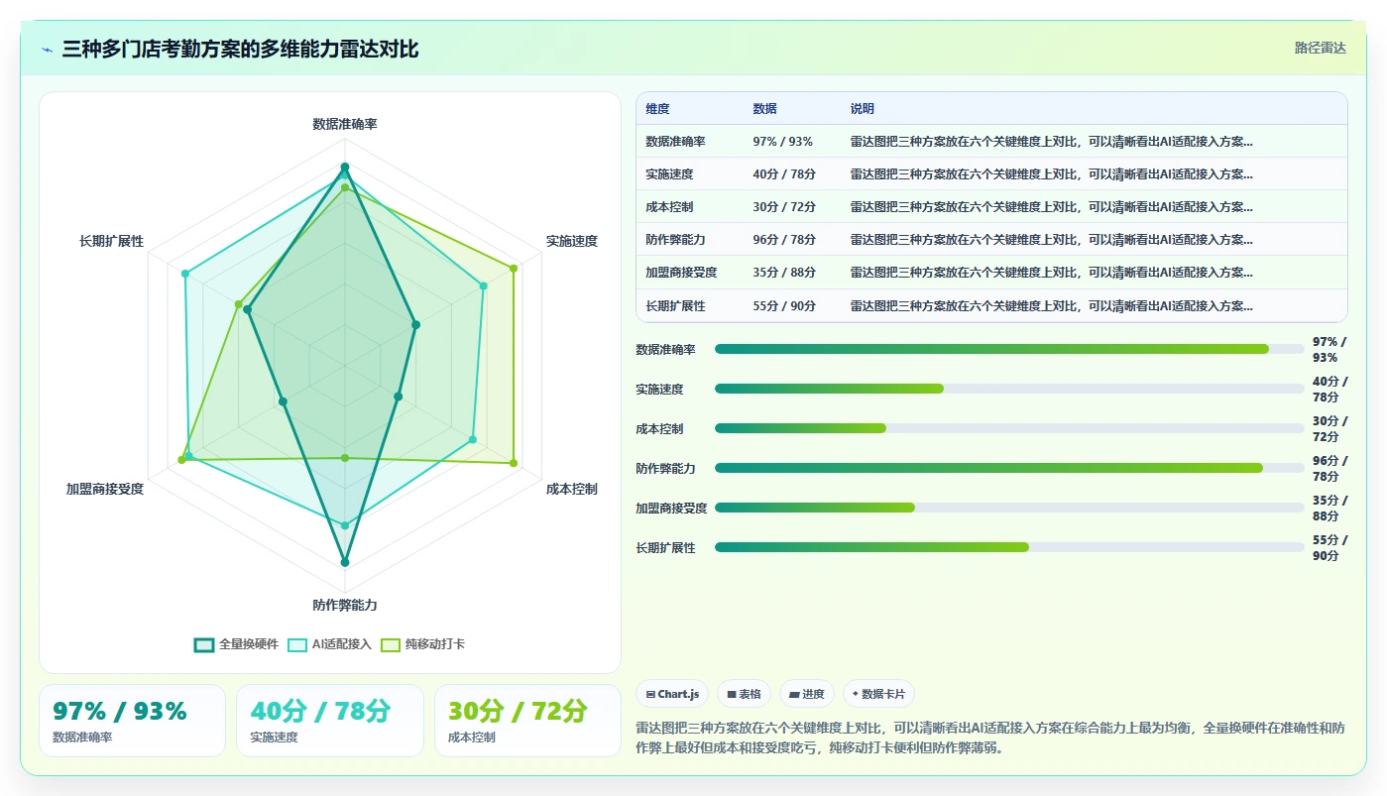Click the radar axis label 防作弊能力
1387x796 pixels.
pyautogui.click(x=345, y=605)
